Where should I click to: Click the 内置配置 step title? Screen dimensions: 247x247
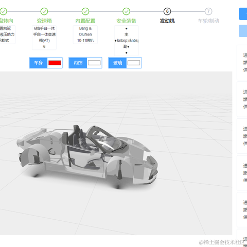click(85, 21)
